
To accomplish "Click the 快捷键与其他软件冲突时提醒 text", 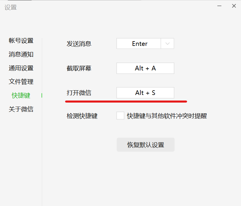I will pyautogui.click(x=167, y=116).
